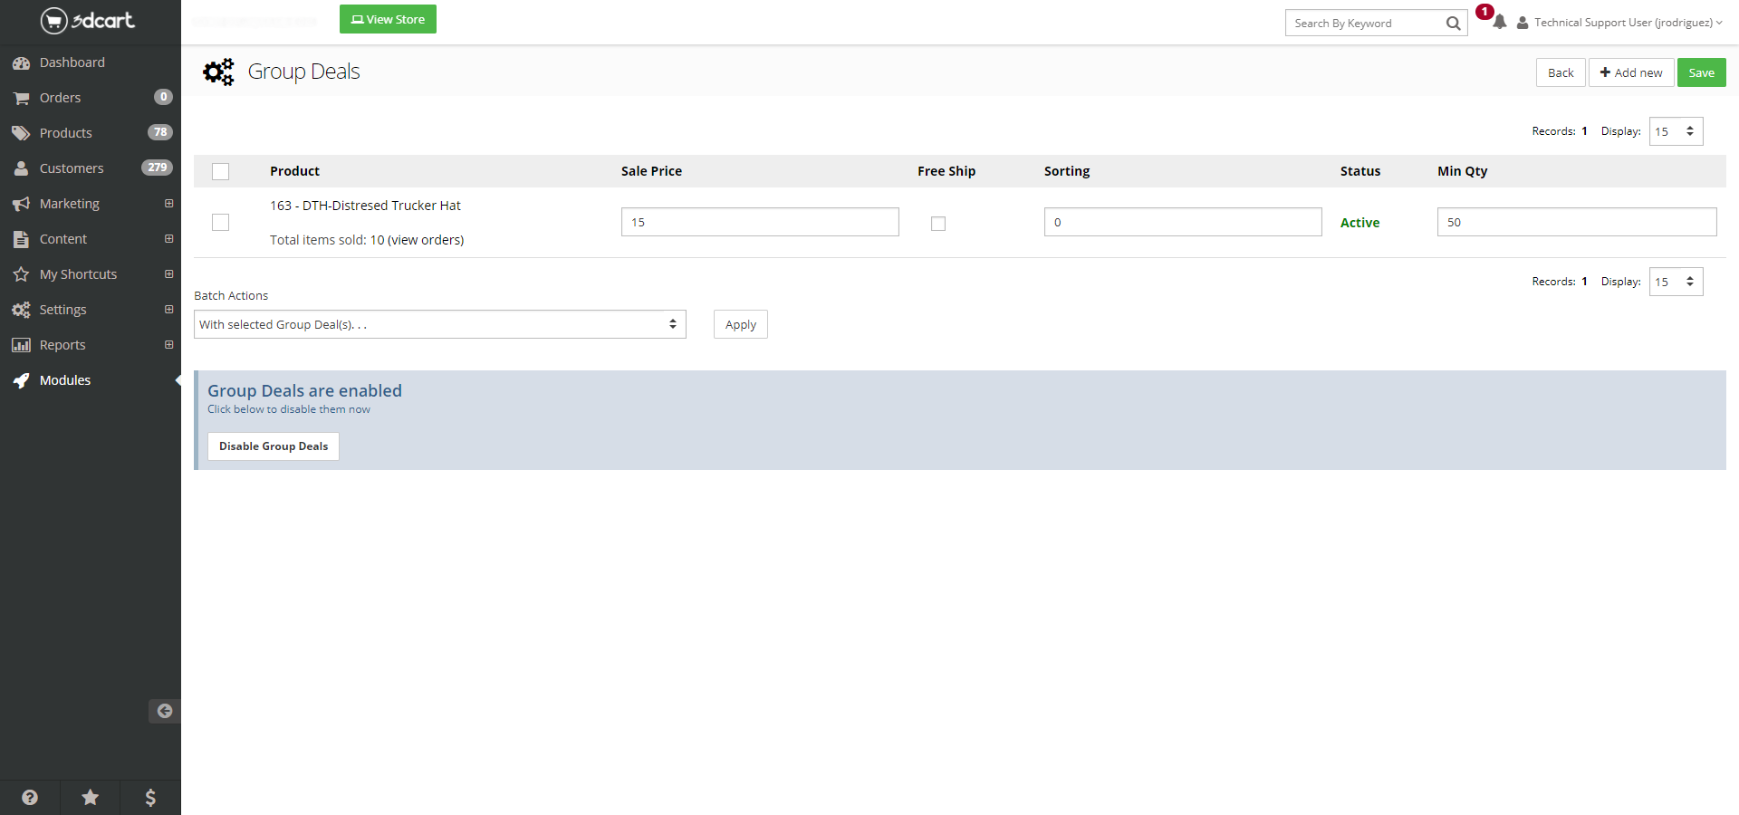The height and width of the screenshot is (815, 1739).
Task: Open the top Display records dropdown
Action: [x=1675, y=131]
